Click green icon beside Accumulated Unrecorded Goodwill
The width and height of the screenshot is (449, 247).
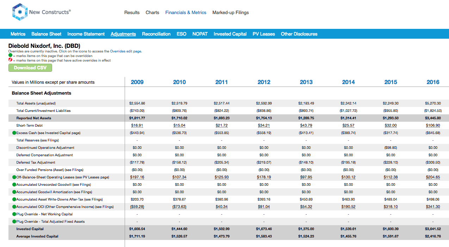coord(14,185)
